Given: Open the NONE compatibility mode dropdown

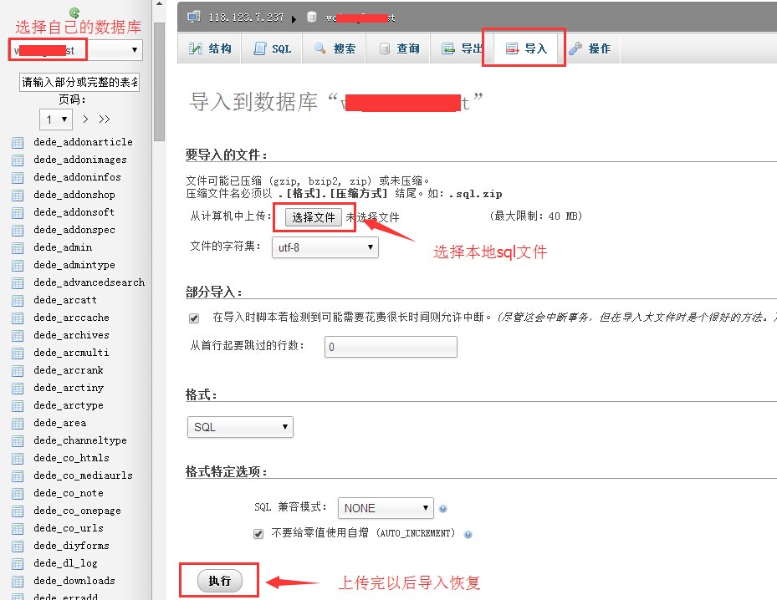Looking at the screenshot, I should coord(386,508).
